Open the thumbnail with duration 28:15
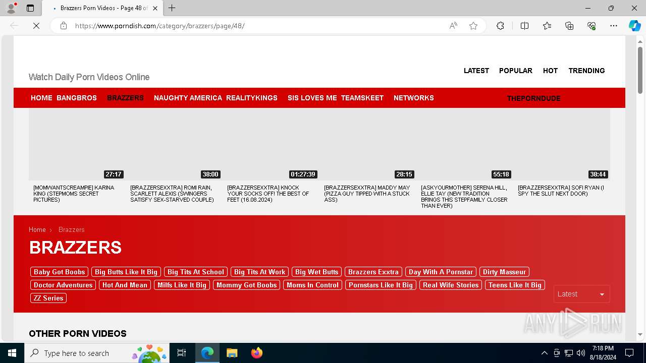The height and width of the screenshot is (363, 646). tap(368, 144)
